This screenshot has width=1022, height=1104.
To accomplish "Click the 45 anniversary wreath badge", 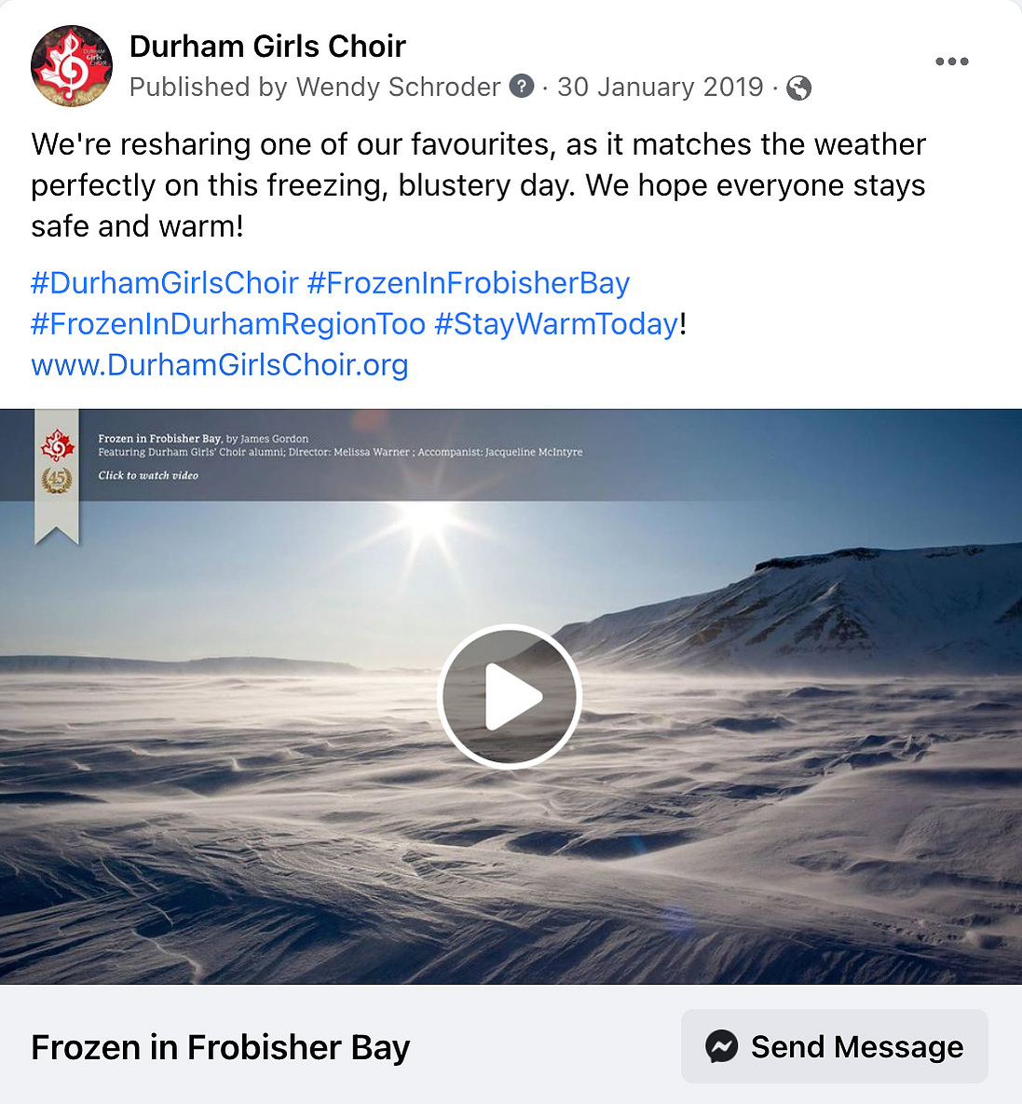I will pos(57,481).
